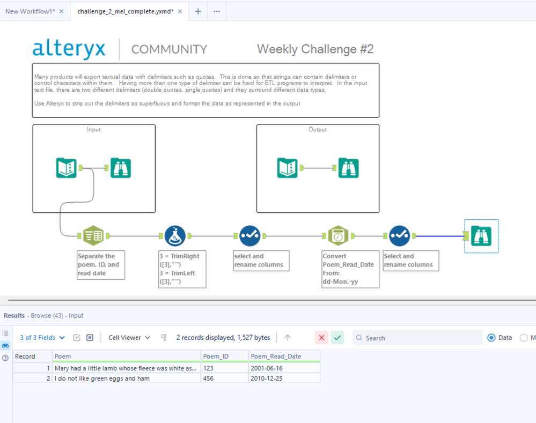Click the binoculars browse icon in results sidebar
This screenshot has width=536, height=423.
[x=5, y=345]
